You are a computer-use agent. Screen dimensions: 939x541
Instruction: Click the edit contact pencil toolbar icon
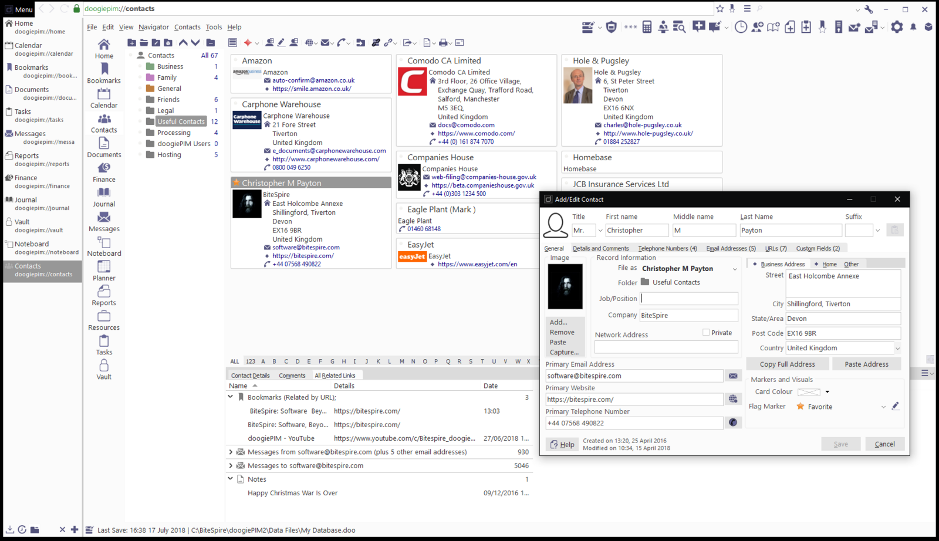point(282,42)
